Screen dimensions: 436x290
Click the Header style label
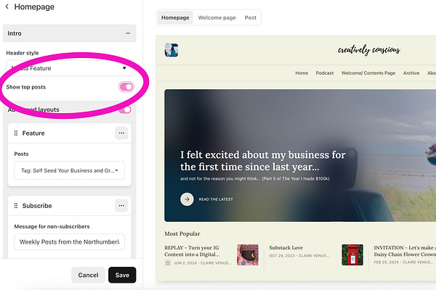[x=23, y=53]
